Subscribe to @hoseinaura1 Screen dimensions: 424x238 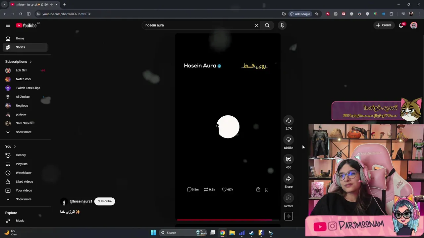click(x=105, y=201)
